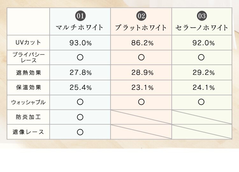Viewport: 239px width, 172px height.
Task: Select the セラーノホワイト column heading
Action: tap(202, 28)
